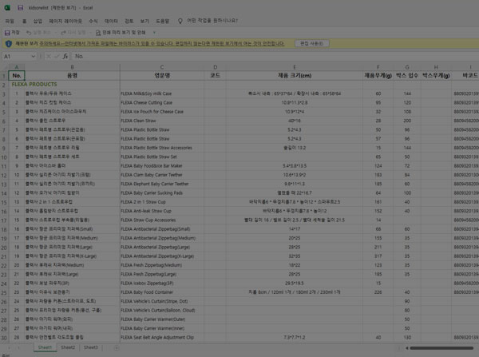Click the save icon in the title bar
This screenshot has height=357, width=479.
(21, 8)
